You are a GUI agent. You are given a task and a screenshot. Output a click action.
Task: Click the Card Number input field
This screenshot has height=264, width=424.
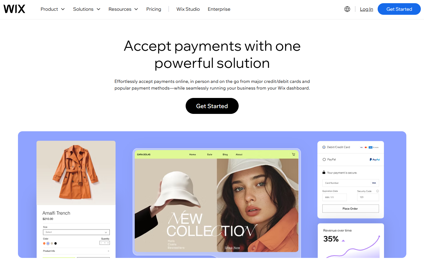[x=350, y=183]
